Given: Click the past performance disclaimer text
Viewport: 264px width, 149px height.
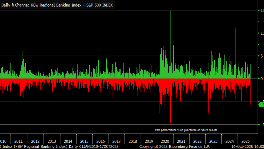Looking at the screenshot, I should 186,130.
